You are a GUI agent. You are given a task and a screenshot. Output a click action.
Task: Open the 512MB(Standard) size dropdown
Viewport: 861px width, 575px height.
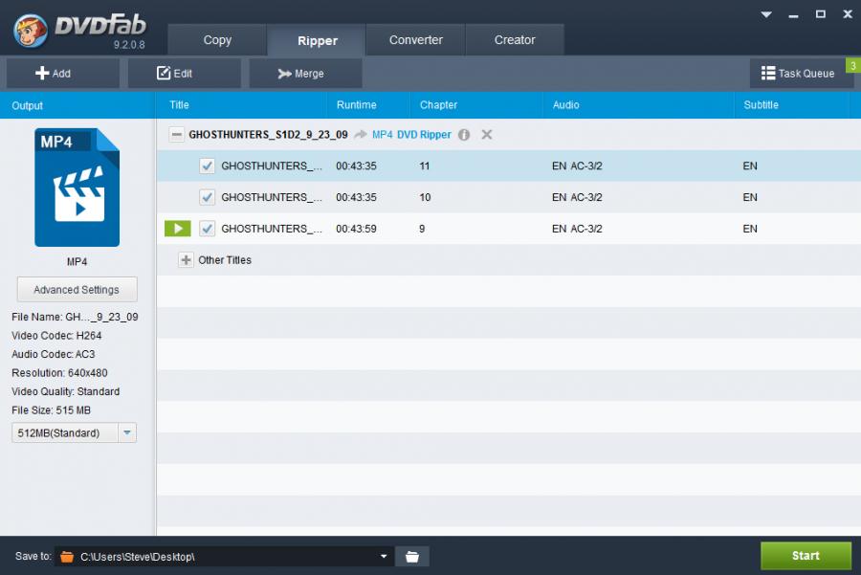127,433
